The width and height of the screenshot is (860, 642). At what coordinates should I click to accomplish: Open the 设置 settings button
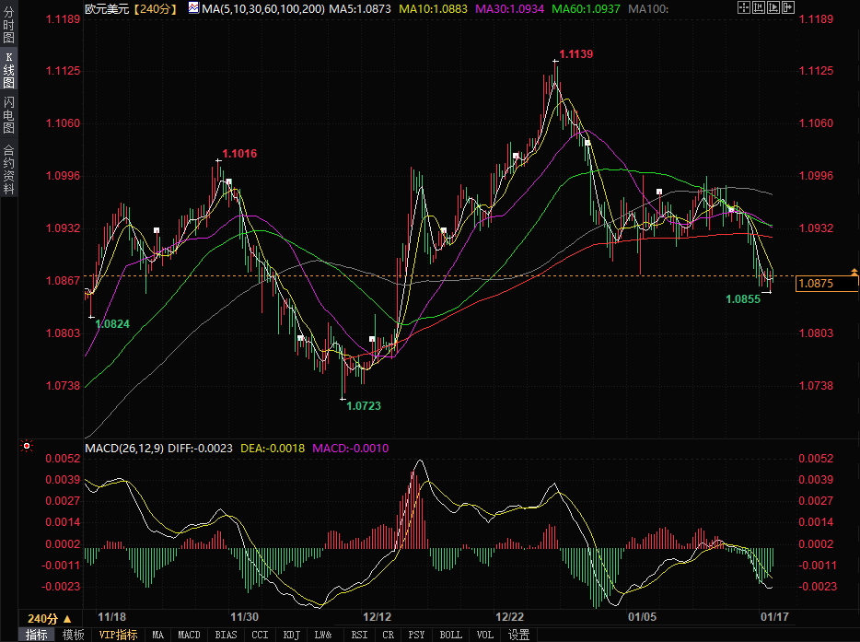click(519, 635)
